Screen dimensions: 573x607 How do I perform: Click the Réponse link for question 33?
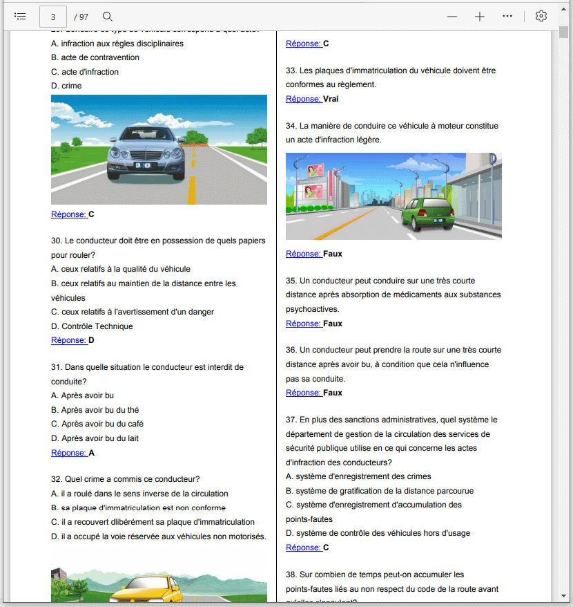303,99
